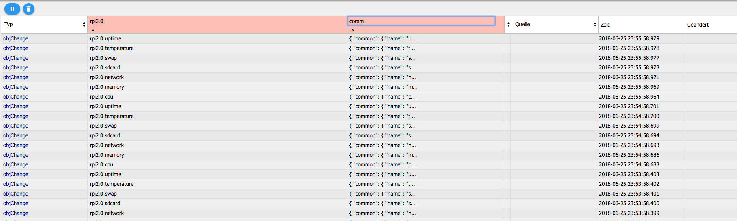Image resolution: width=737 pixels, height=221 pixels.
Task: Select rpi2.0.temperature in the 23:54:58.700 row
Action: (x=112, y=116)
